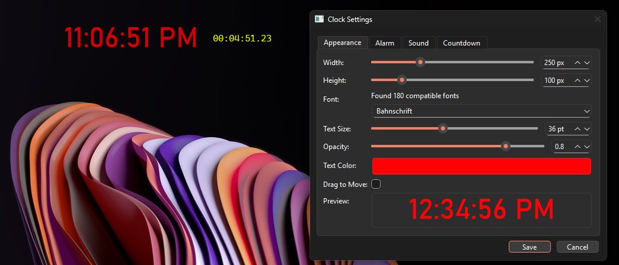The width and height of the screenshot is (619, 265).
Task: Click the 'Font:' label
Action: [x=331, y=99]
